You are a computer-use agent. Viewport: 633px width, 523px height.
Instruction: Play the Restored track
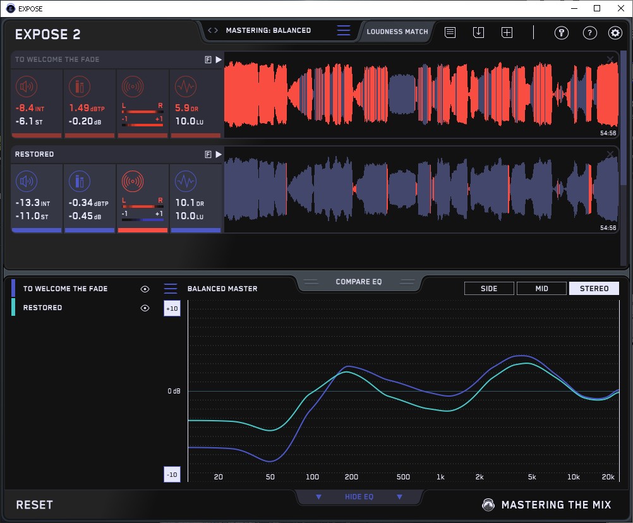pos(219,155)
